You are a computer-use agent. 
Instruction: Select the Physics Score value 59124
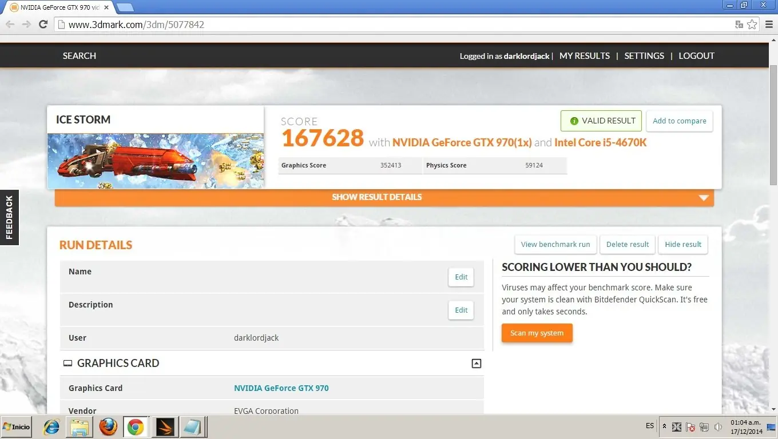pyautogui.click(x=535, y=166)
